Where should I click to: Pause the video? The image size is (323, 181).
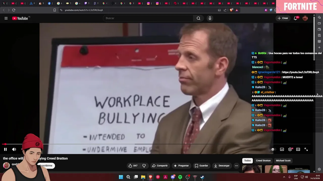tap(5, 149)
